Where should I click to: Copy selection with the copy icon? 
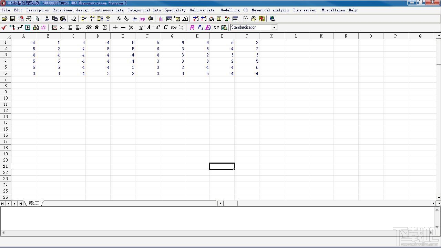(x=55, y=19)
